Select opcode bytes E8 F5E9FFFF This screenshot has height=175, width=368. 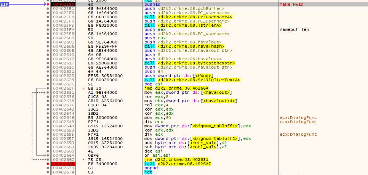click(102, 46)
